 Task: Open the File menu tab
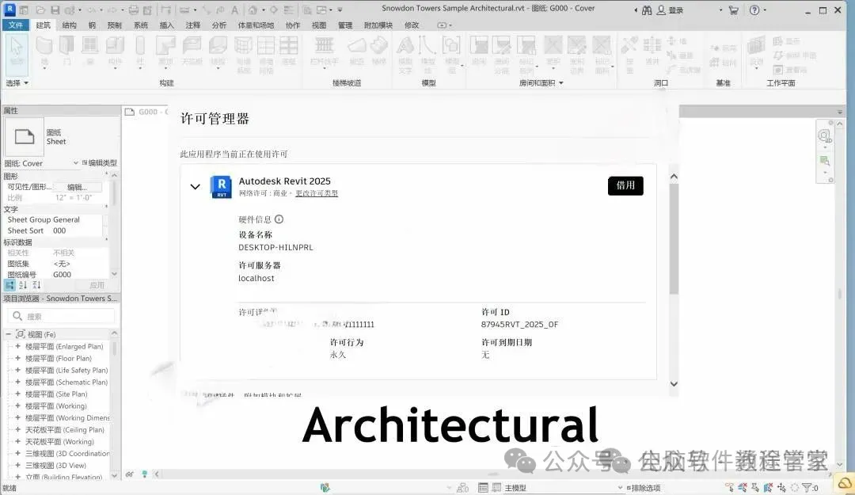point(16,25)
